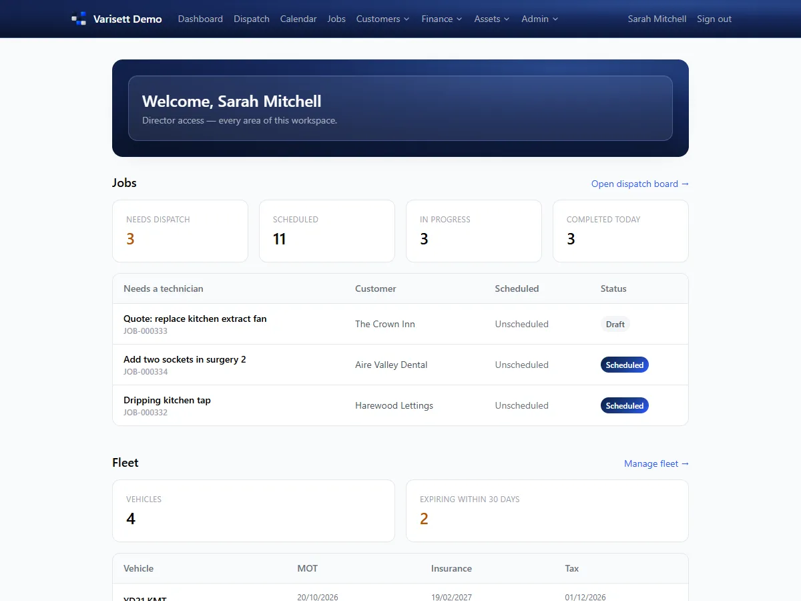Viewport: 801px width, 601px height.
Task: Click customer Aire Valley Dental
Action: tap(391, 365)
